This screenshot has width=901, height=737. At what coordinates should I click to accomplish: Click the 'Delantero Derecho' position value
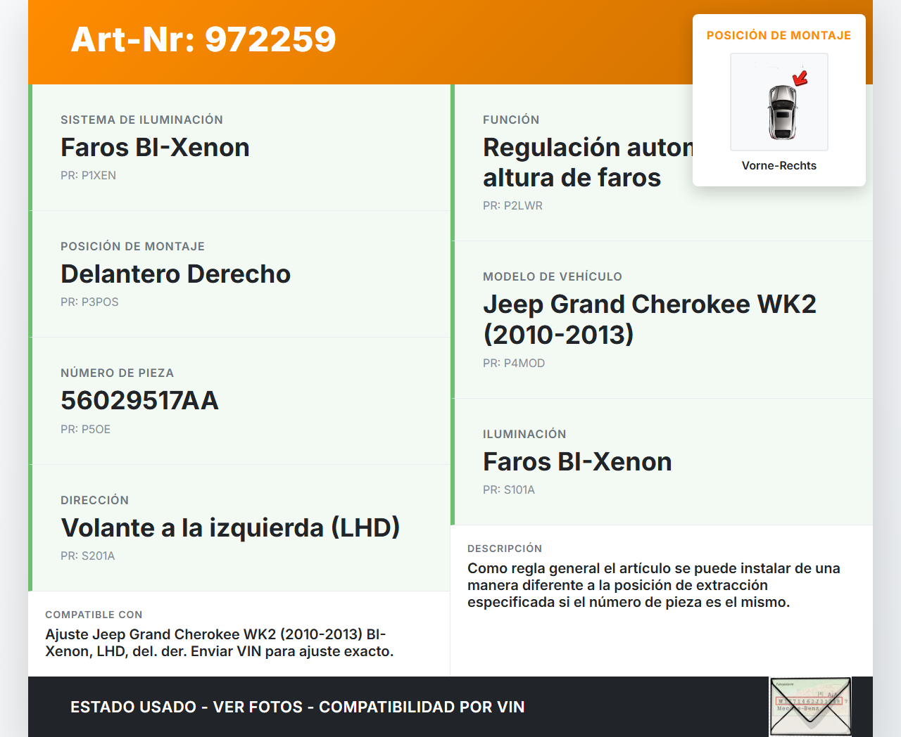[x=175, y=274]
